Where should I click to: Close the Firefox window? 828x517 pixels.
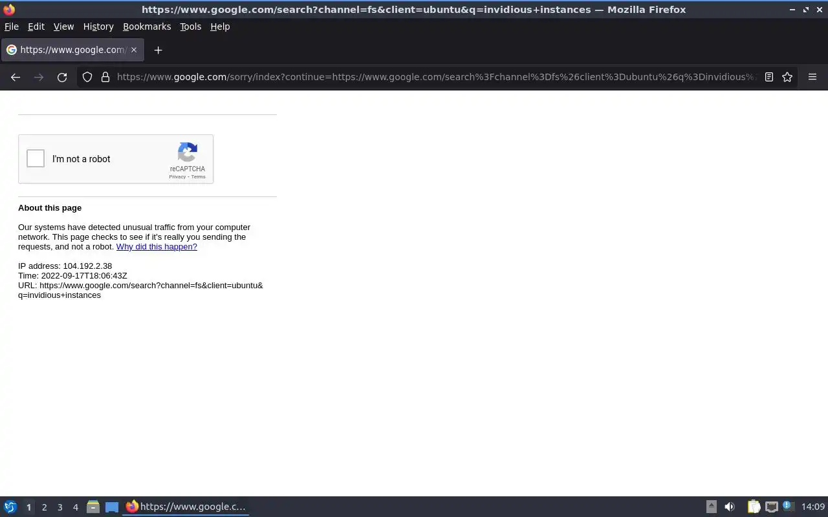coord(819,10)
